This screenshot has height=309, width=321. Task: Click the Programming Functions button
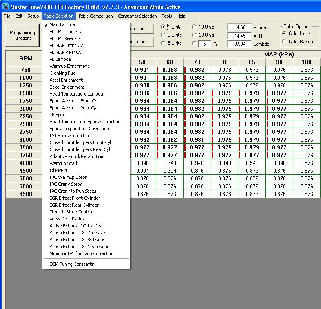tap(22, 35)
